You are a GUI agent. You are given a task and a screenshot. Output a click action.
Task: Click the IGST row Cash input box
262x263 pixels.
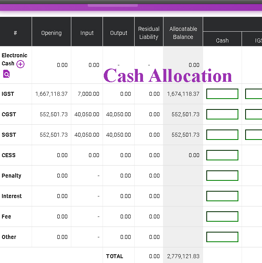pos(222,94)
